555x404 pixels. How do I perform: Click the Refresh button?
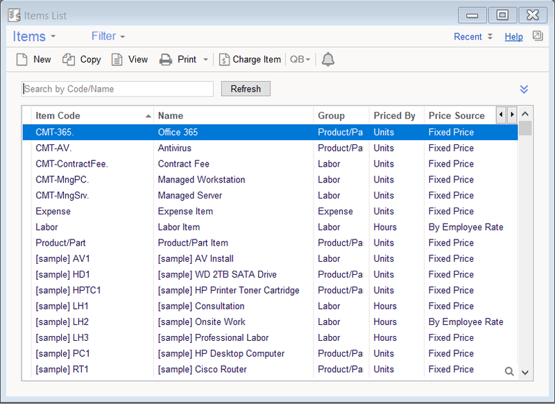click(245, 89)
